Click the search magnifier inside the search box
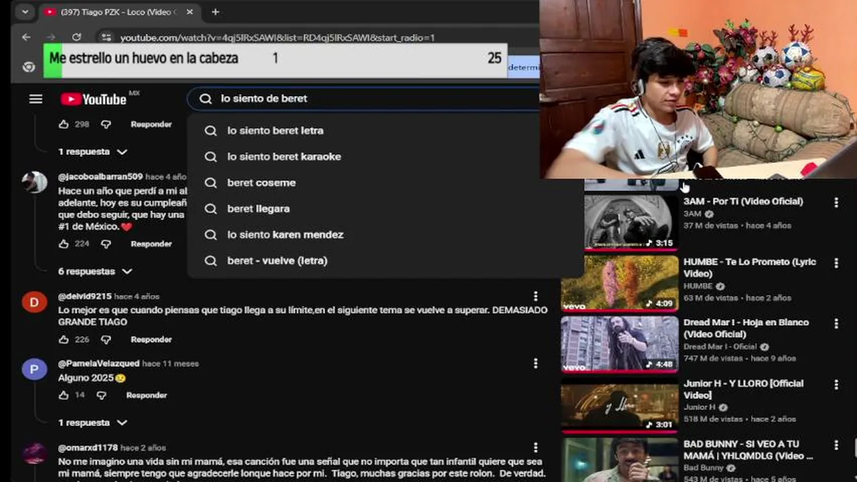The image size is (857, 482). point(206,98)
